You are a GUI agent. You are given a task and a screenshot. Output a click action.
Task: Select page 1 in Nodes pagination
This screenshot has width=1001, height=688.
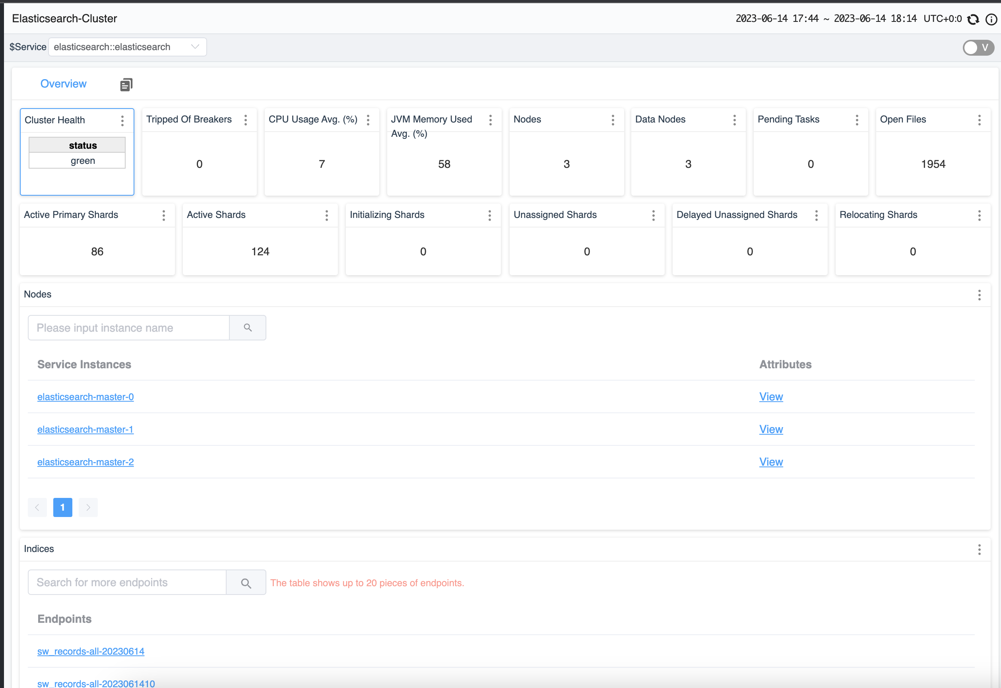click(62, 507)
